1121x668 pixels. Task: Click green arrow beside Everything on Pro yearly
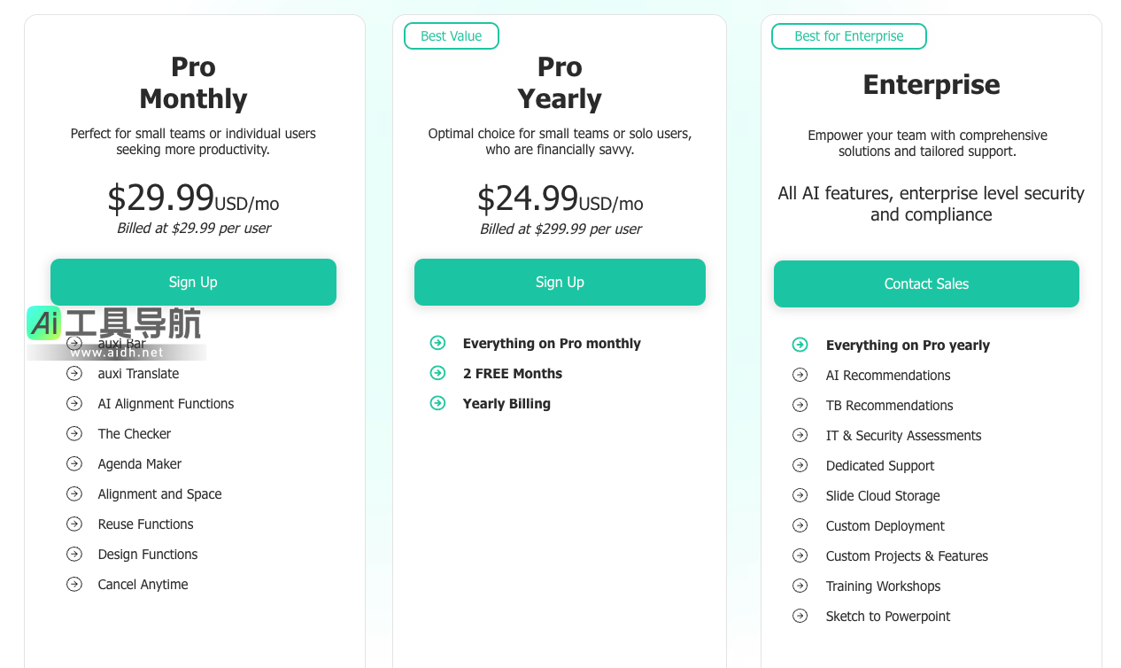(x=800, y=345)
